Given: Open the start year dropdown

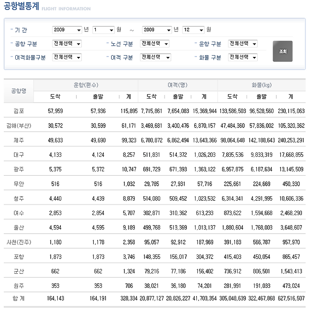Looking at the screenshot, I should (67, 30).
